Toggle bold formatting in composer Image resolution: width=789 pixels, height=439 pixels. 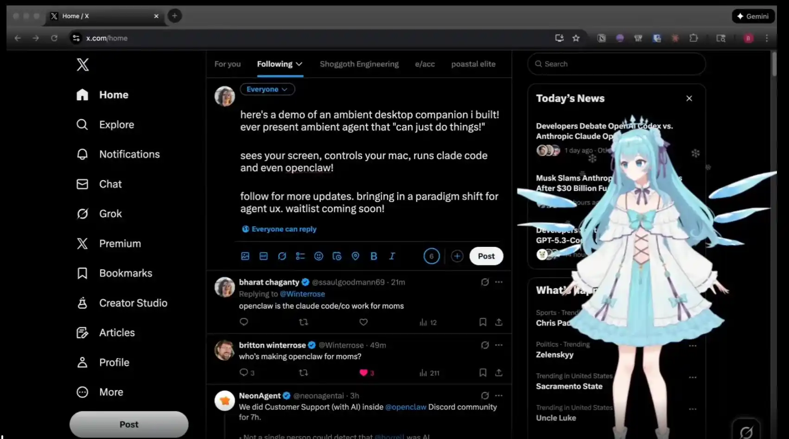[x=374, y=256]
